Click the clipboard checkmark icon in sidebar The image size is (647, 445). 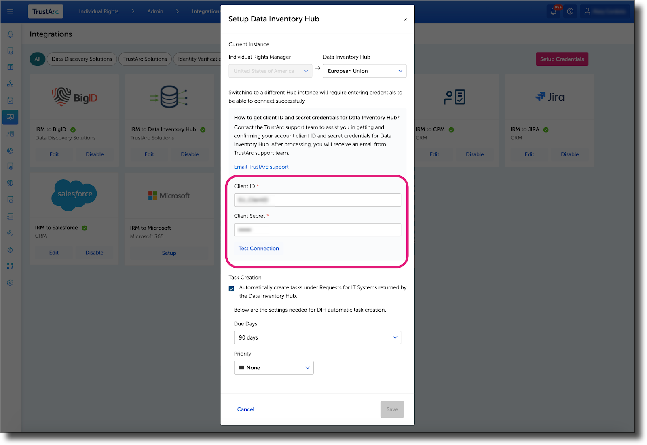[10, 100]
